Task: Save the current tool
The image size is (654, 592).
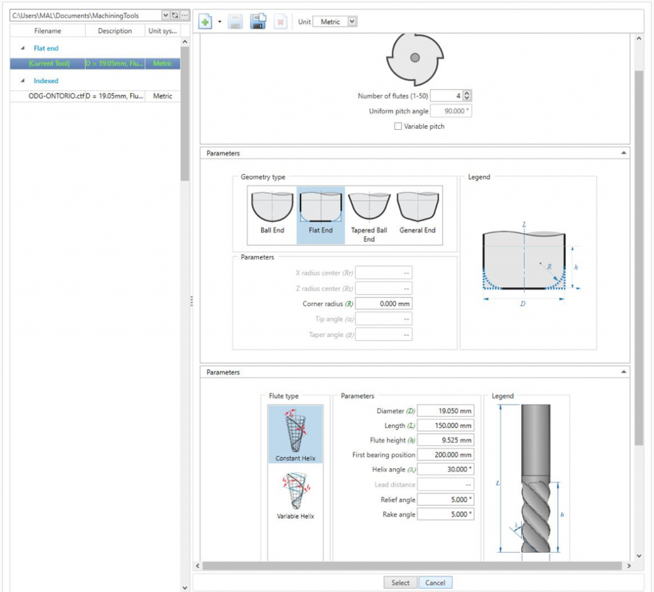Action: [x=234, y=21]
